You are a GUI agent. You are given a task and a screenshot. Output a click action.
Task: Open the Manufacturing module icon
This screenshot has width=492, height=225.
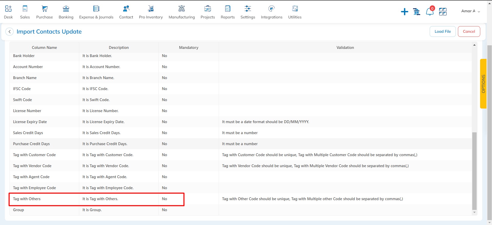pyautogui.click(x=182, y=9)
